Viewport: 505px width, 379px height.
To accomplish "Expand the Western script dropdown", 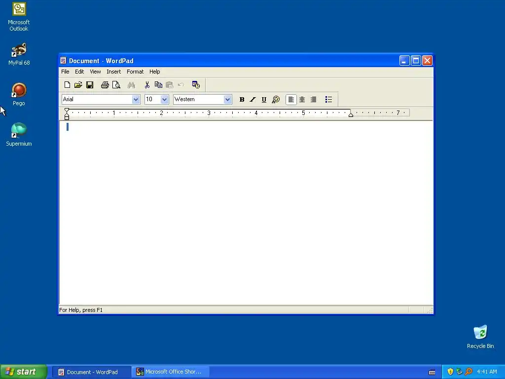I will (x=227, y=99).
